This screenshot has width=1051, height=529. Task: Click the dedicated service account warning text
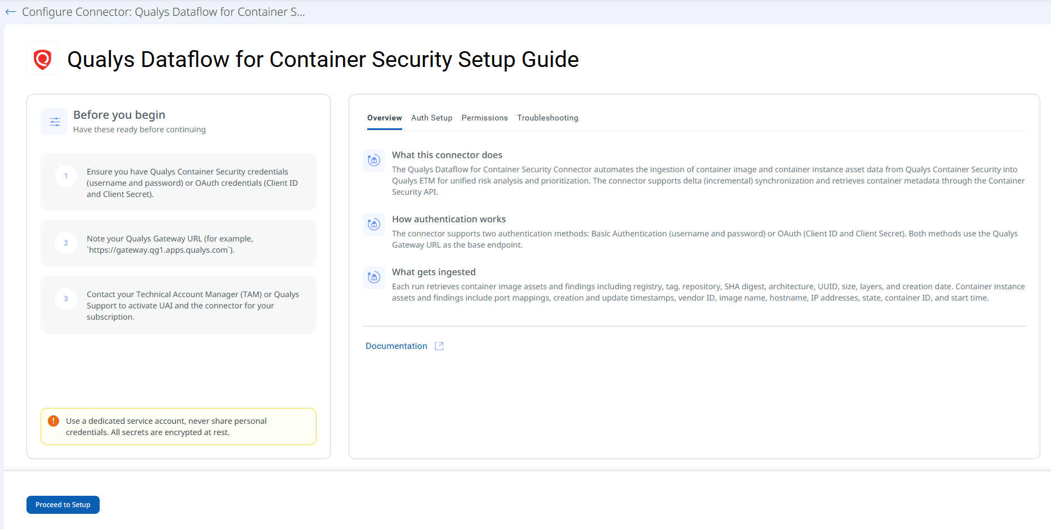click(166, 427)
